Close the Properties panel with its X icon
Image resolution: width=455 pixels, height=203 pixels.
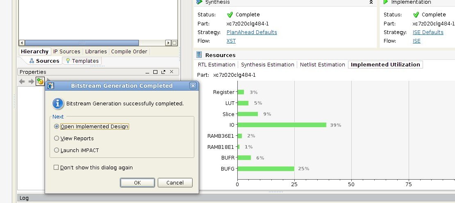click(171, 72)
